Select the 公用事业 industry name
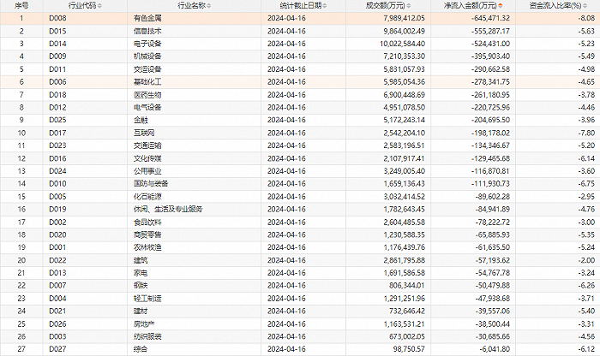The height and width of the screenshot is (356, 600). pos(147,171)
